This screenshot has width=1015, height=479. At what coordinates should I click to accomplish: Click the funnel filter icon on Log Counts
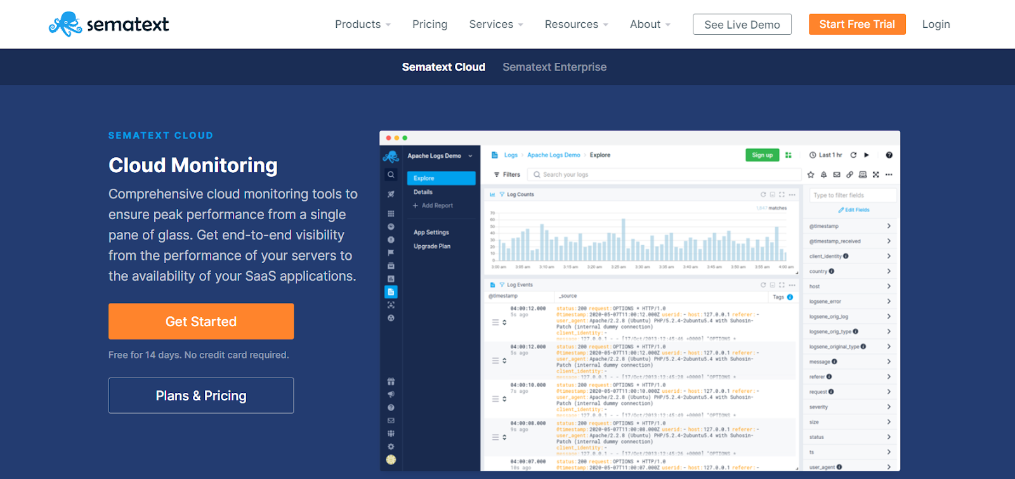(x=502, y=195)
